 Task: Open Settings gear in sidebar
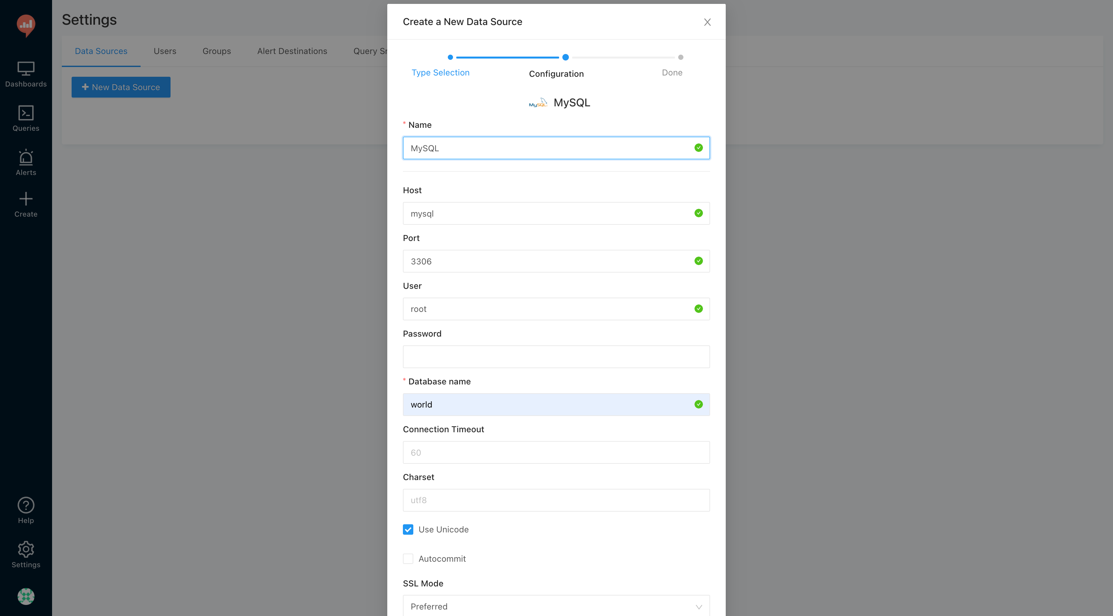pos(26,550)
